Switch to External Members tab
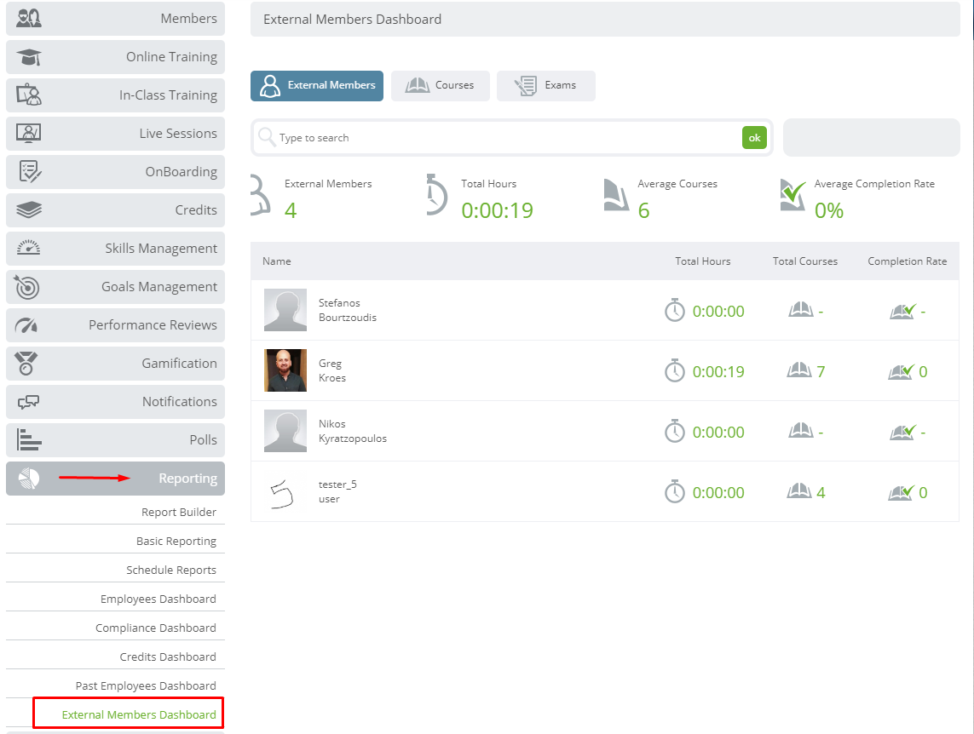This screenshot has width=974, height=734. coord(317,86)
